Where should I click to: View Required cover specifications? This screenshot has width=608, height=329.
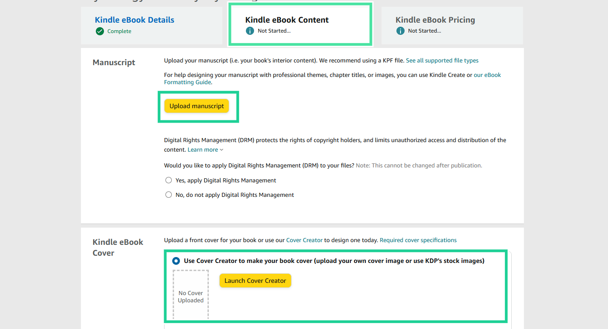418,240
